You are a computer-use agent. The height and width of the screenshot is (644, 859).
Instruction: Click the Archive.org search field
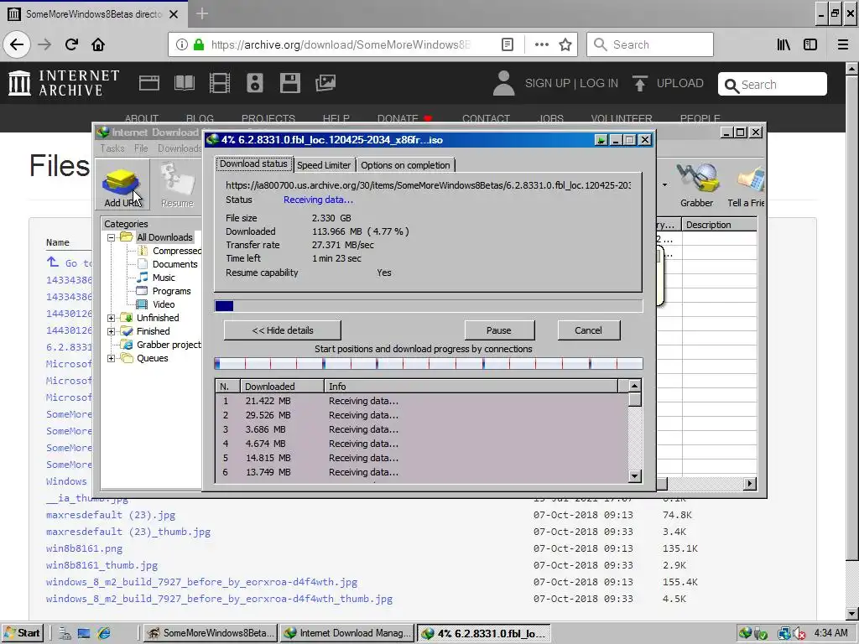pos(773,85)
